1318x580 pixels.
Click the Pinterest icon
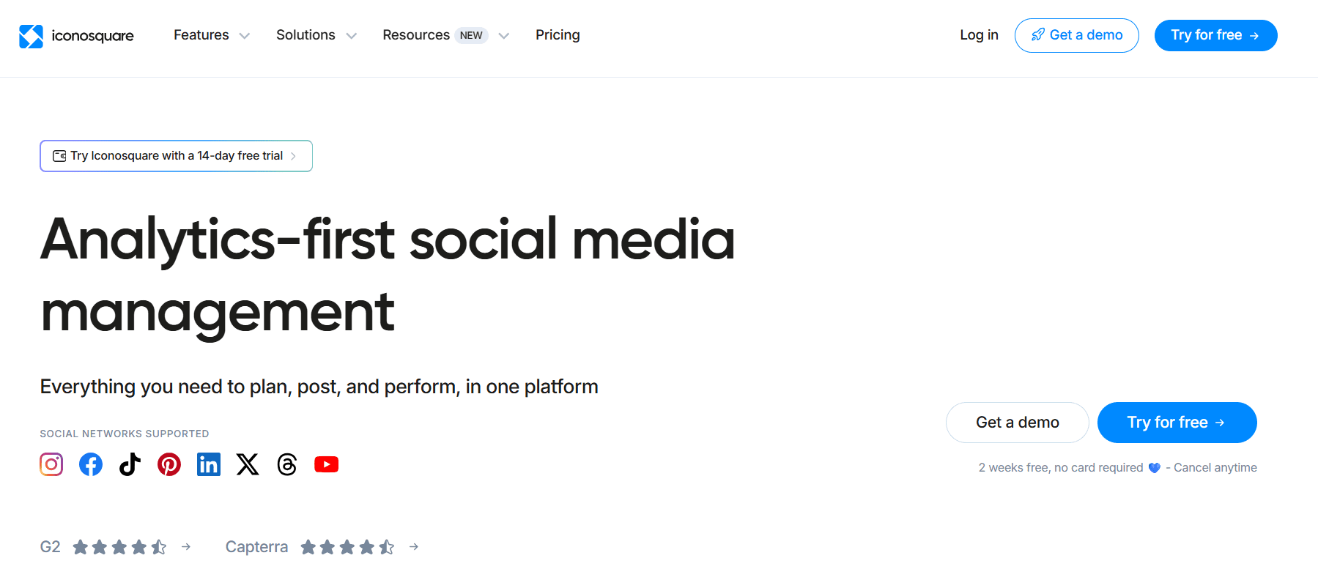pos(169,464)
